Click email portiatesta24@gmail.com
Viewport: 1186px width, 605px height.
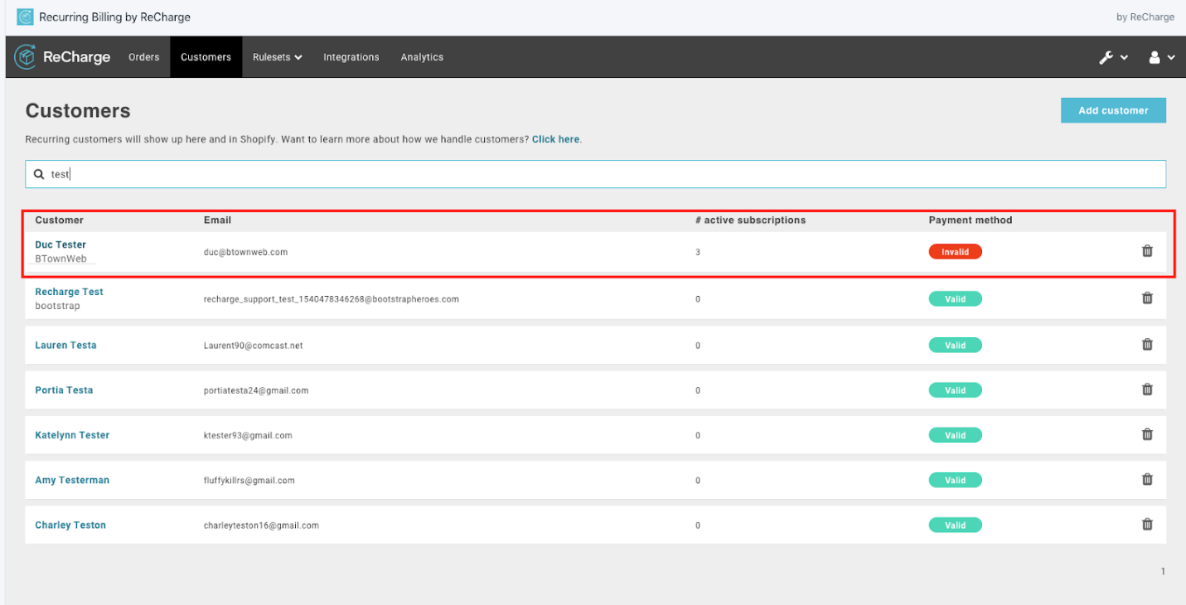256,390
